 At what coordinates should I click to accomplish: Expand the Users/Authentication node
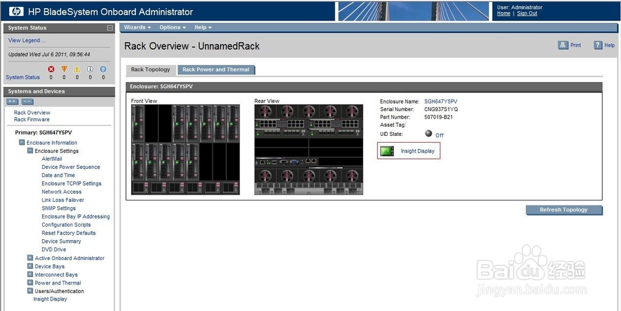(x=30, y=291)
